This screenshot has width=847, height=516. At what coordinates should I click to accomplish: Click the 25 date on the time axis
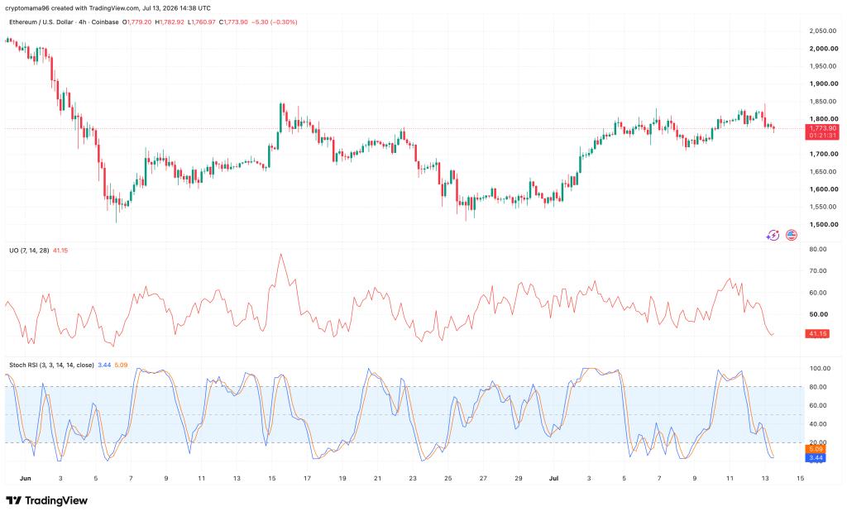pos(447,478)
